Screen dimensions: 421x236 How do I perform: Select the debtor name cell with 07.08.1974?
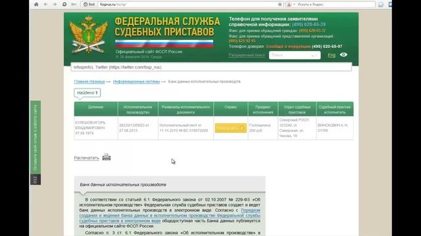click(x=95, y=128)
